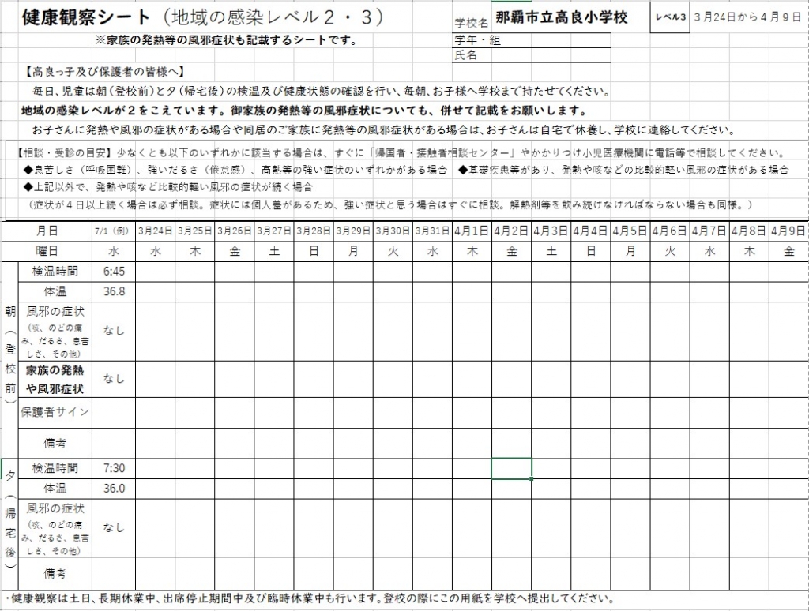Select the 4月3日 column header
The height and width of the screenshot is (611, 809).
(x=551, y=231)
